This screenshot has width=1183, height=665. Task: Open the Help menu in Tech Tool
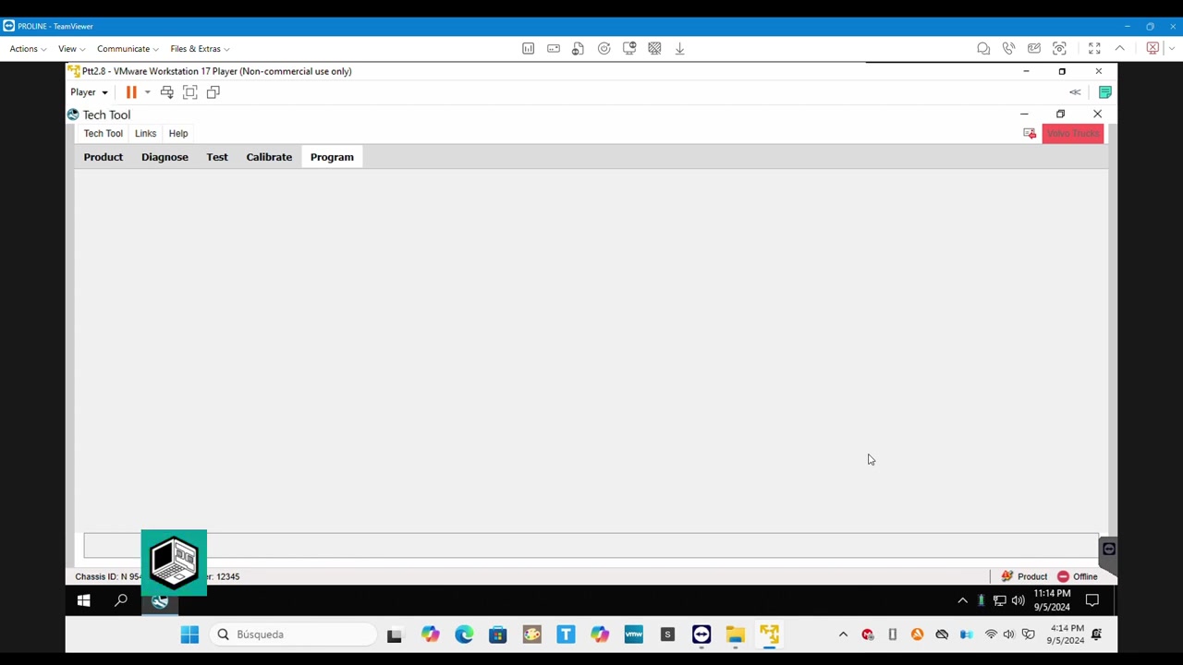point(178,133)
